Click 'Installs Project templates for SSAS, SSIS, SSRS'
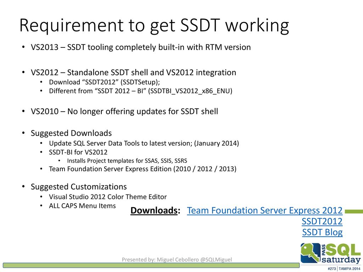Image resolution: width=363 pixels, height=272 pixels. pyautogui.click(x=127, y=161)
